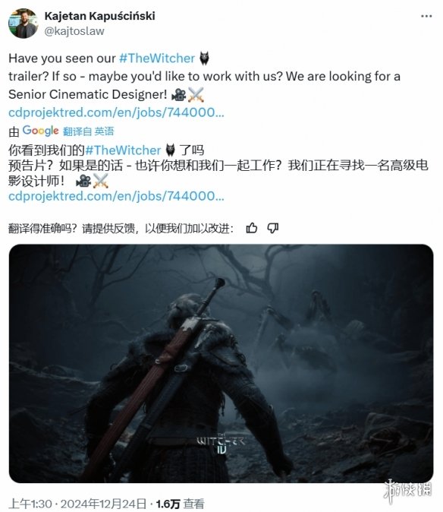Image resolution: width=443 pixels, height=512 pixels.
Task: Click the 1.6万 查看 view count
Action: 180,504
